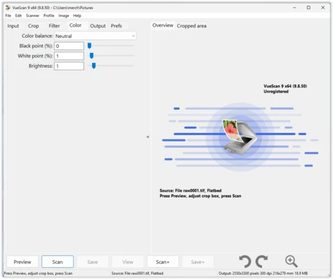Open the Scanner menu
The width and height of the screenshot is (333, 279).
(33, 15)
